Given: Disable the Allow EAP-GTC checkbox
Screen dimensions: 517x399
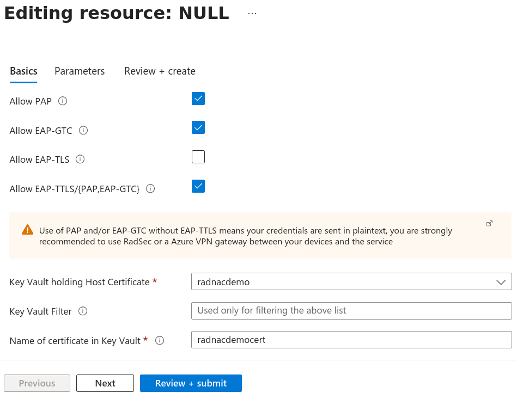Looking at the screenshot, I should 198,127.
